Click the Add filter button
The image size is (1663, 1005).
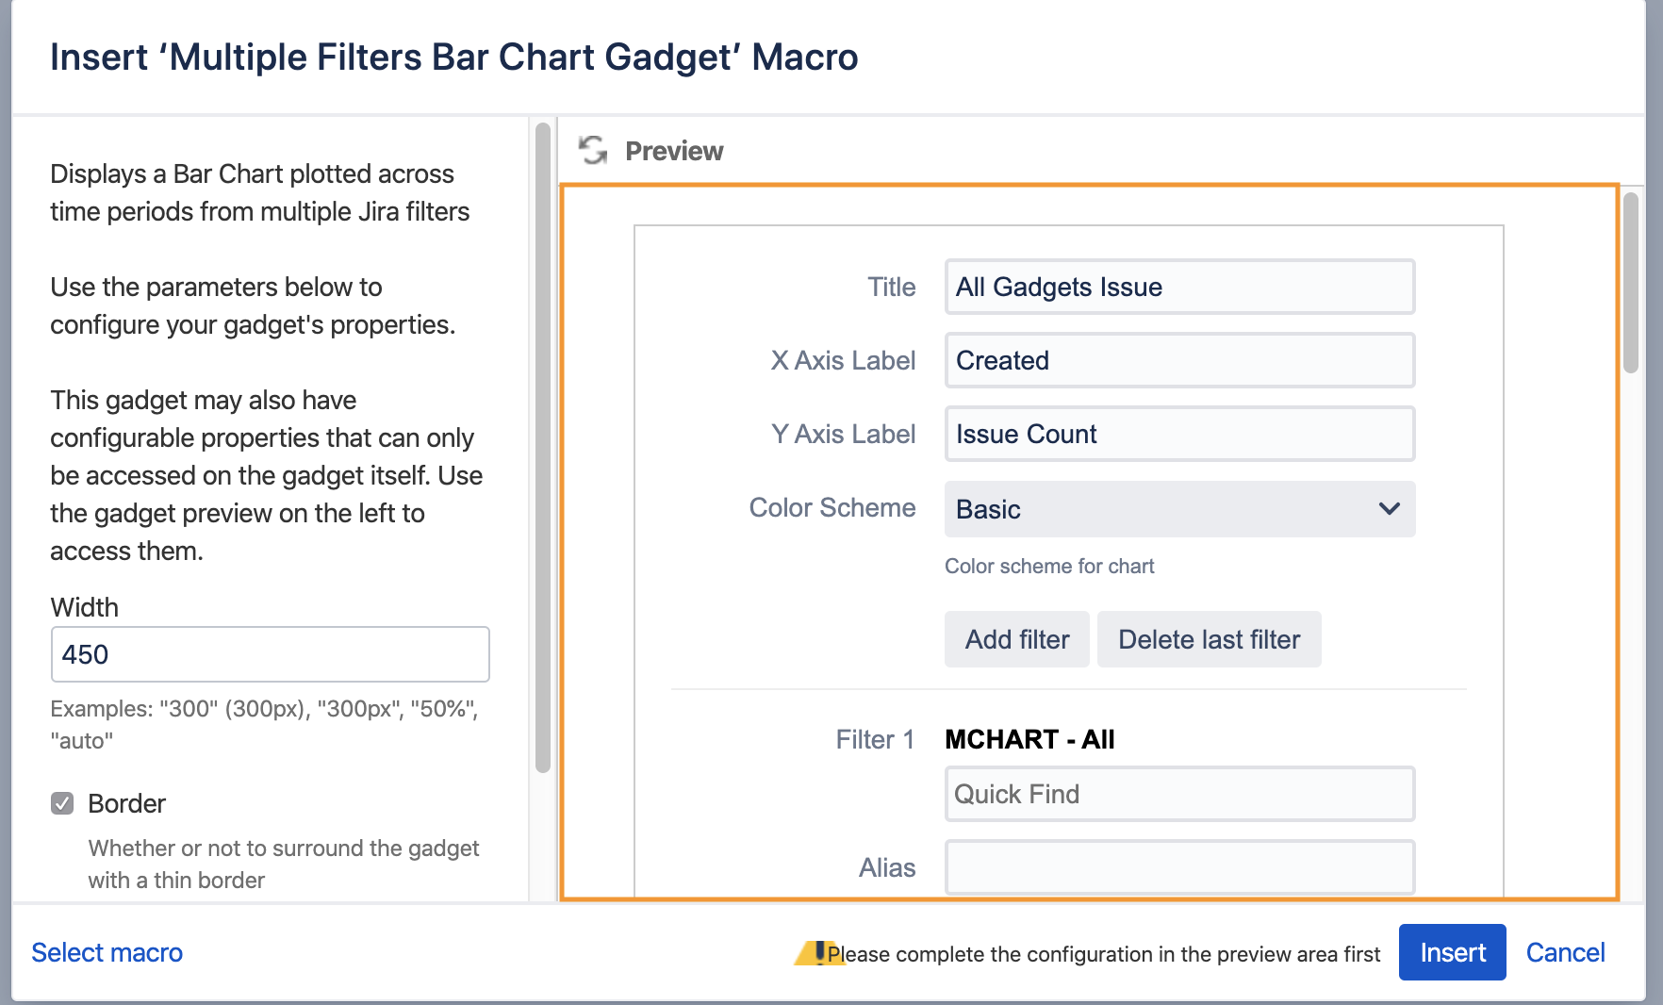(1016, 639)
